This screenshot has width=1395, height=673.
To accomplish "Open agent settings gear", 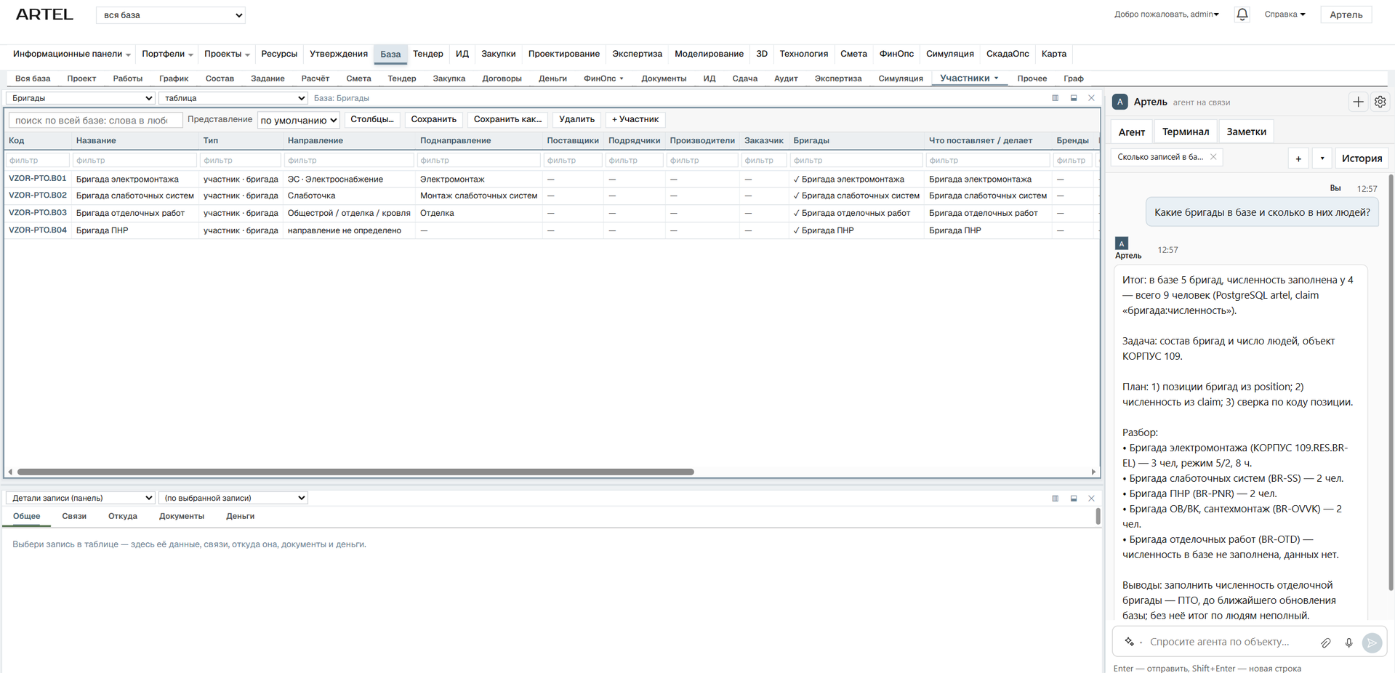I will (x=1380, y=102).
